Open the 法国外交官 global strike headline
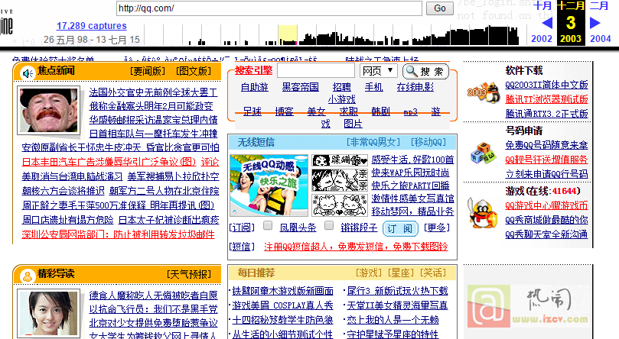 tap(153, 92)
